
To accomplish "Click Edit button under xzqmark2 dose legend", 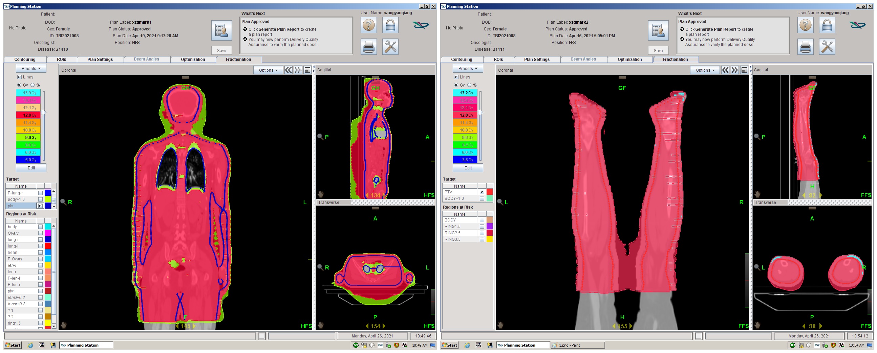I will click(x=468, y=168).
